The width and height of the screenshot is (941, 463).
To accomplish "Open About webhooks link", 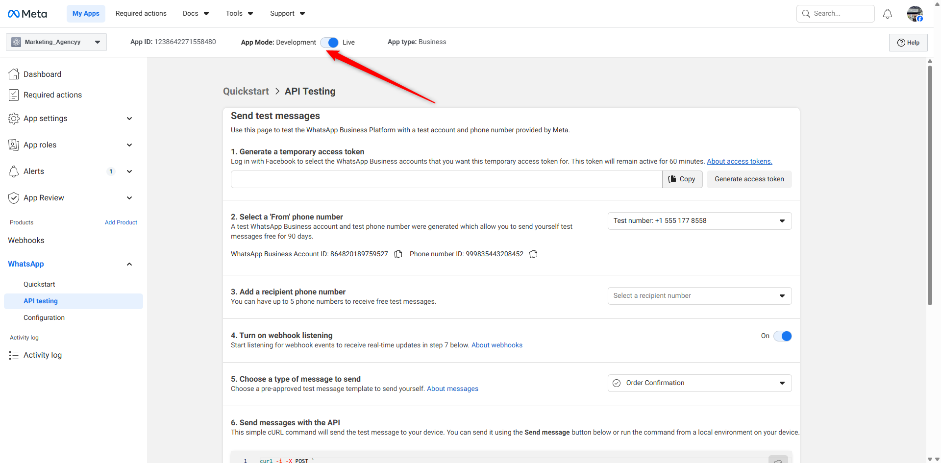I will pyautogui.click(x=497, y=345).
